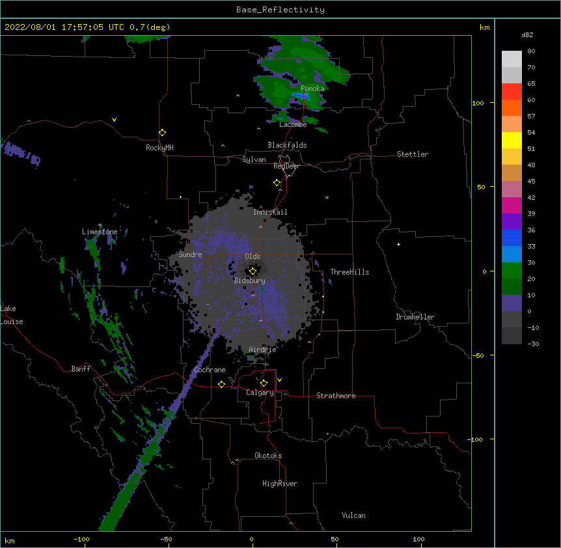This screenshot has width=561, height=548.
Task: Select the magenta 42 dBZ legend swatch
Action: (512, 205)
